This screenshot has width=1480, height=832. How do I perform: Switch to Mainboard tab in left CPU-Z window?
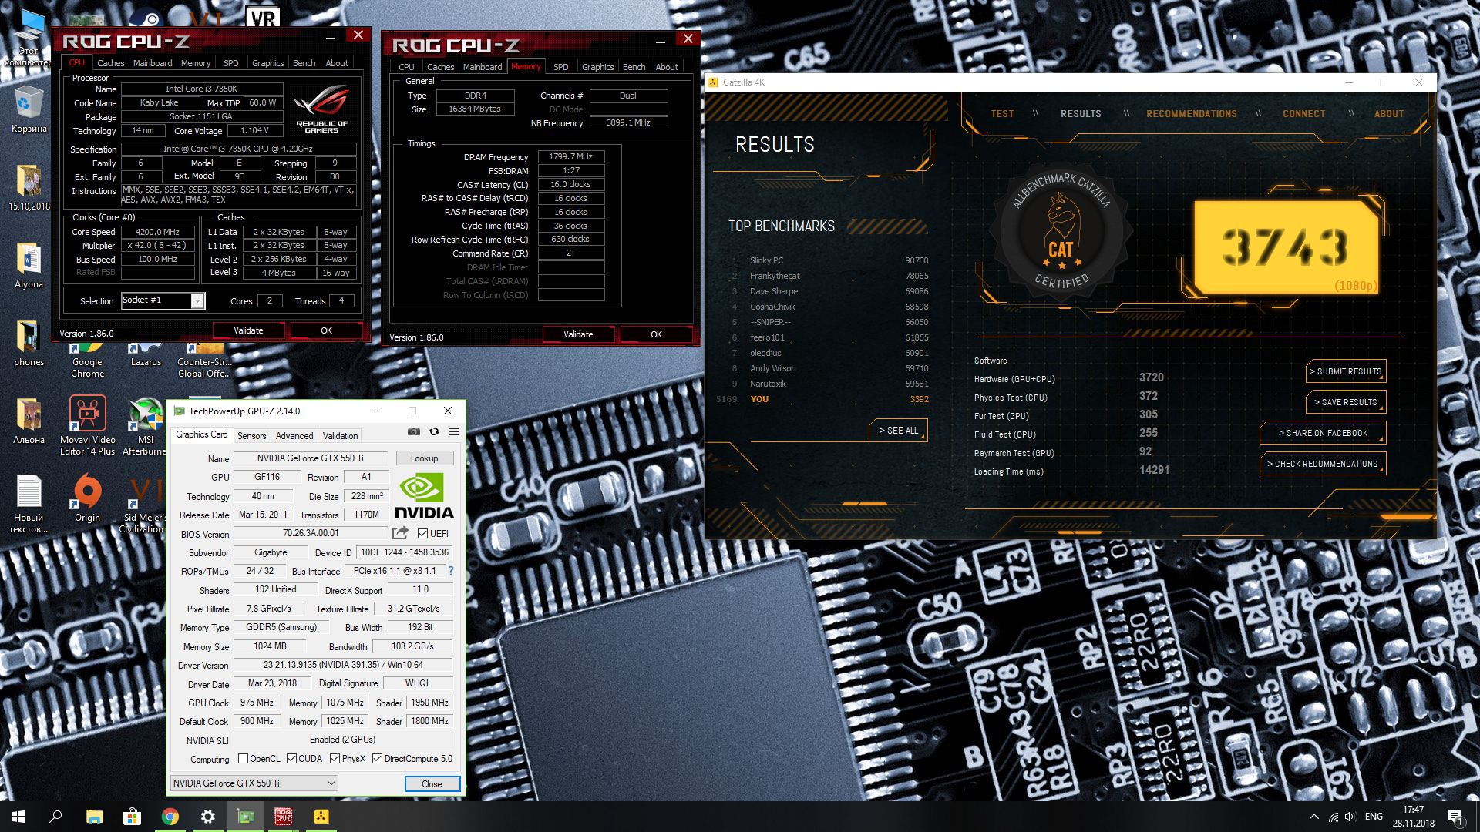coord(153,63)
